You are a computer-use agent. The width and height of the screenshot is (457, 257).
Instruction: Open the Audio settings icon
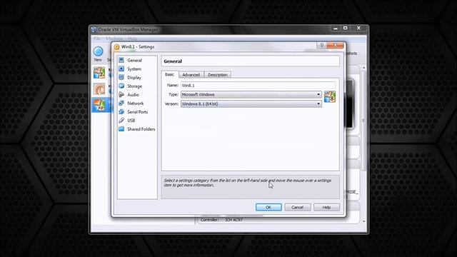121,94
